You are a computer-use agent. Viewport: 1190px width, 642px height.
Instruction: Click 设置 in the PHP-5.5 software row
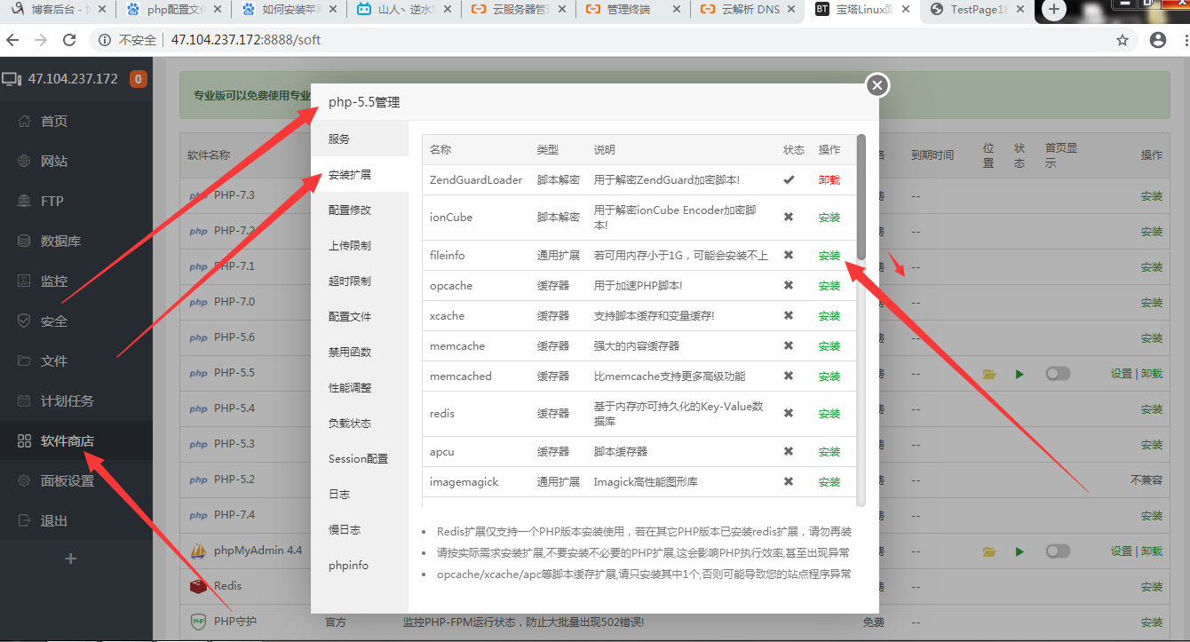[1122, 374]
